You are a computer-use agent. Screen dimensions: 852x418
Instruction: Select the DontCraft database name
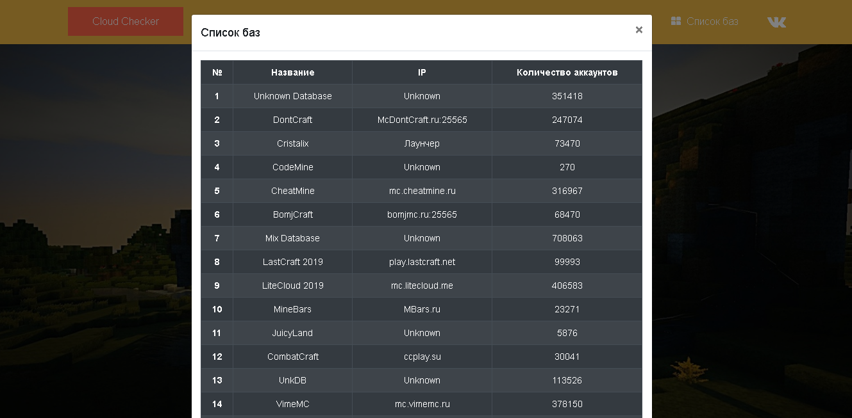(x=292, y=120)
